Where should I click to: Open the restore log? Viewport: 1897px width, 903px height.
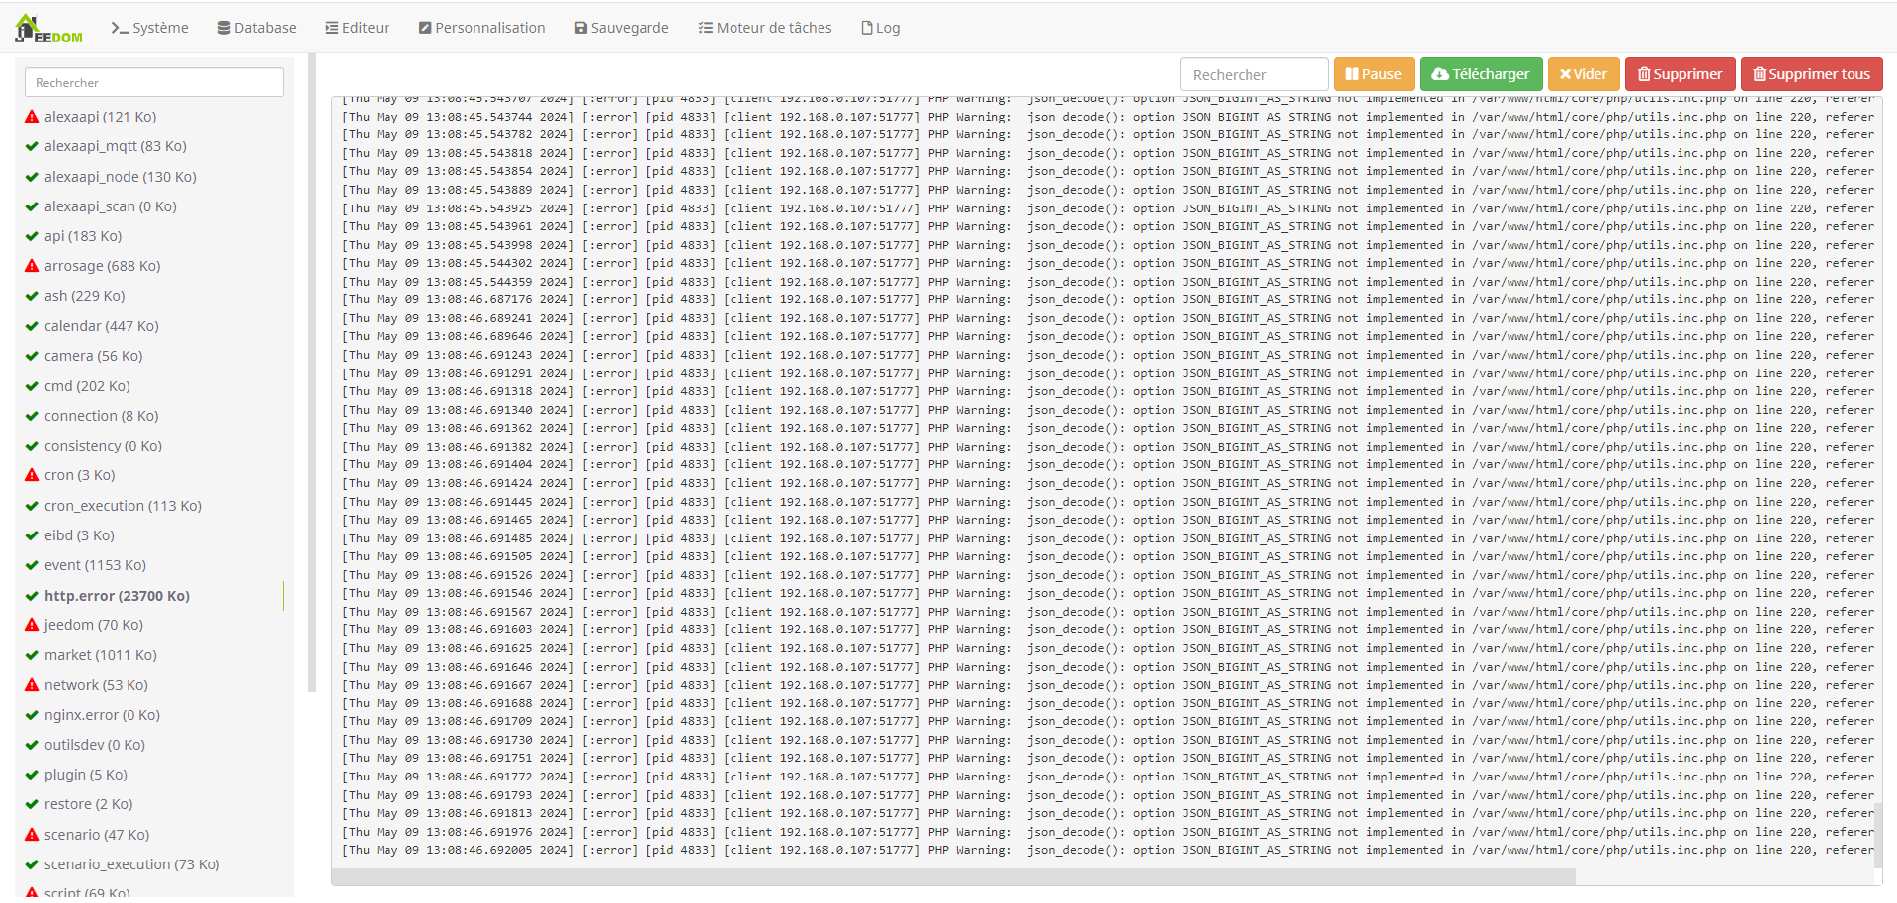(88, 804)
